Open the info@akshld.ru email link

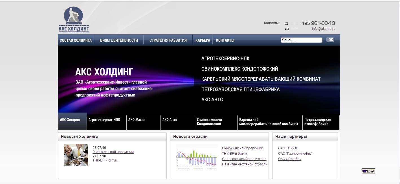pyautogui.click(x=323, y=29)
